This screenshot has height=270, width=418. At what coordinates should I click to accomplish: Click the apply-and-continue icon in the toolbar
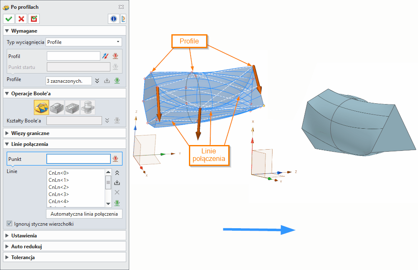pos(33,19)
